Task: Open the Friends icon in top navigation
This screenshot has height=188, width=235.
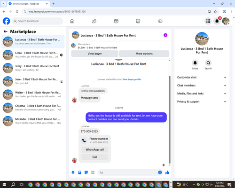Action: point(94,21)
